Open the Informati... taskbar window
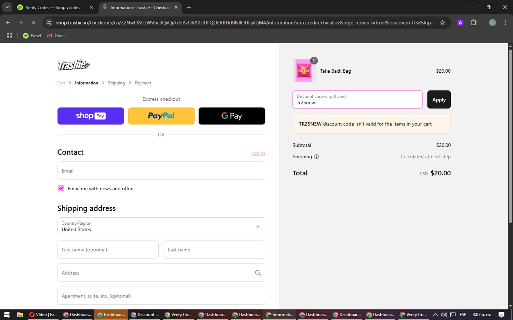Image resolution: width=513 pixels, height=320 pixels. coord(279,315)
